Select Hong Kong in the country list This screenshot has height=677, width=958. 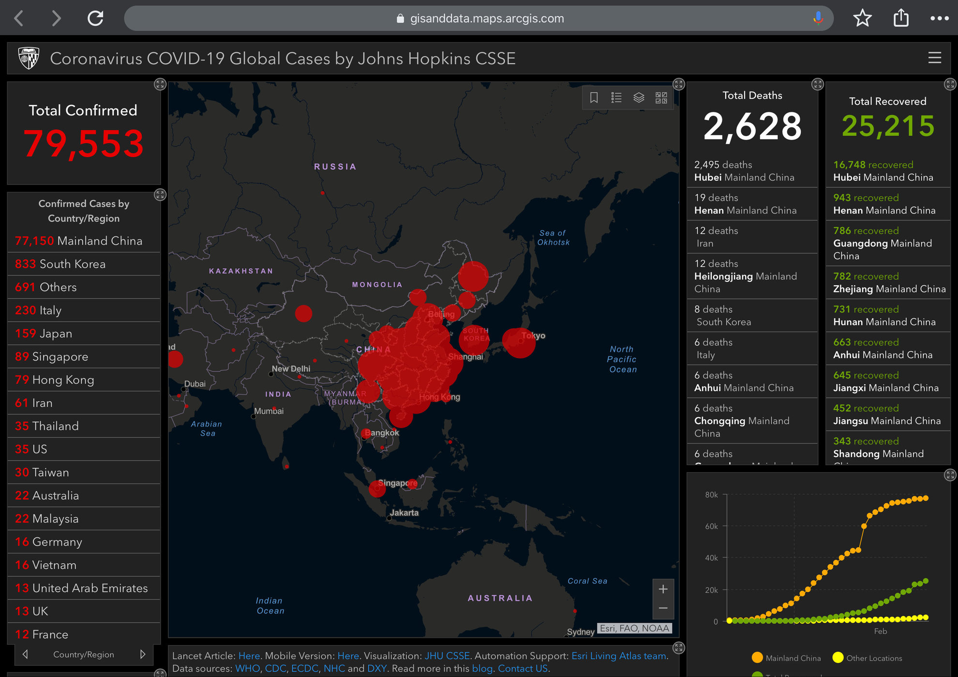pos(84,380)
